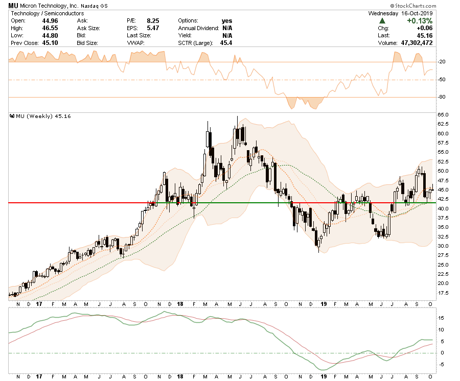The width and height of the screenshot is (460, 381).
Task: Click the date Wednesday 16-Oct-2019
Action: [400, 13]
